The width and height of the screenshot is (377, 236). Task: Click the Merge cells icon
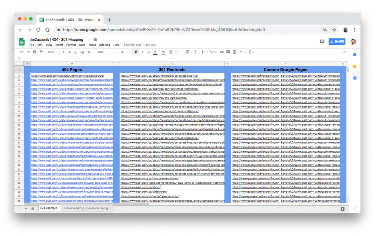pyautogui.click(x=177, y=52)
